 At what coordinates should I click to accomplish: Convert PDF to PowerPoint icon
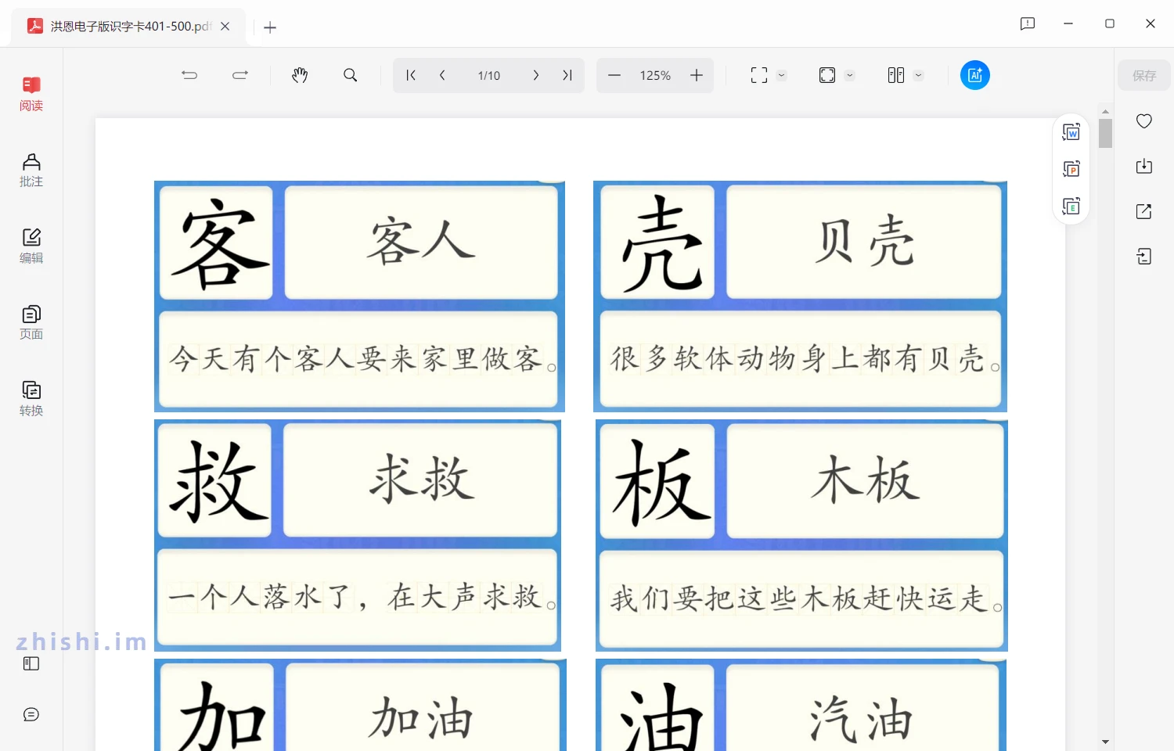(1071, 169)
